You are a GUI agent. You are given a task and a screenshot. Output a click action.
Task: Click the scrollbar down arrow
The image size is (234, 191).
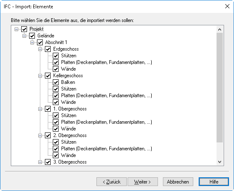220,162
